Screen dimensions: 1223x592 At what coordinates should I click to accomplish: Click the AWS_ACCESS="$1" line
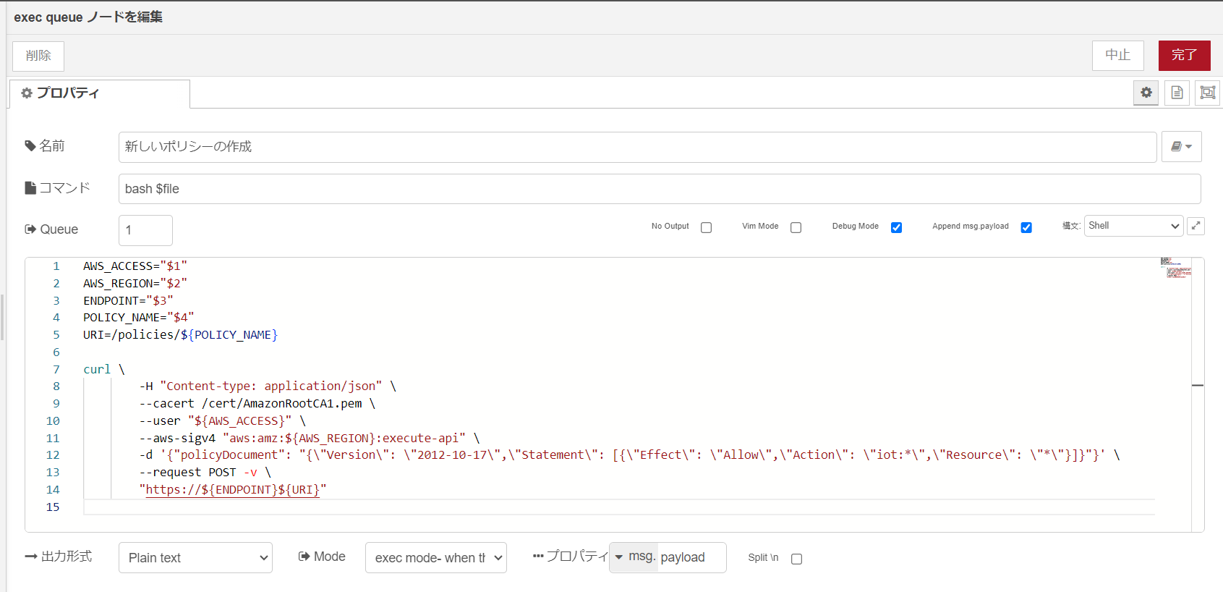(135, 266)
